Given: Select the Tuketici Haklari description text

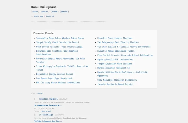Looking at the screenshot, I should click(62, 102).
